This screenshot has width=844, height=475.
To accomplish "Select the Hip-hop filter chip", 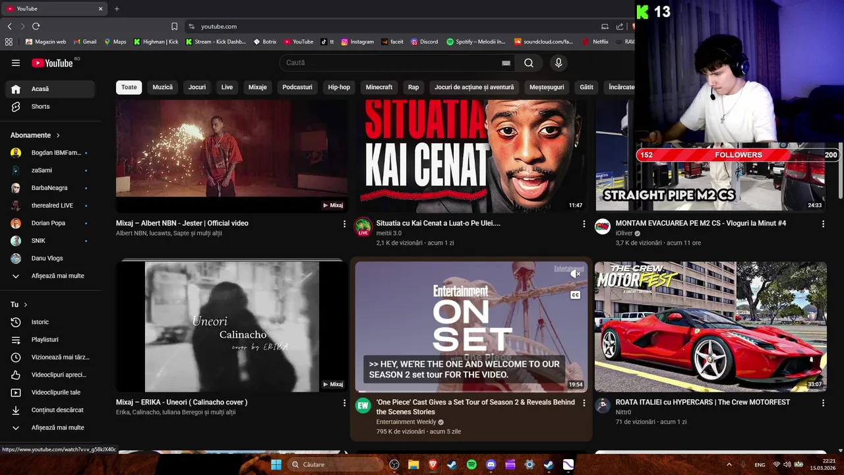I will (x=339, y=87).
